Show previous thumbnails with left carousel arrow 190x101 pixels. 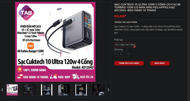2,90
